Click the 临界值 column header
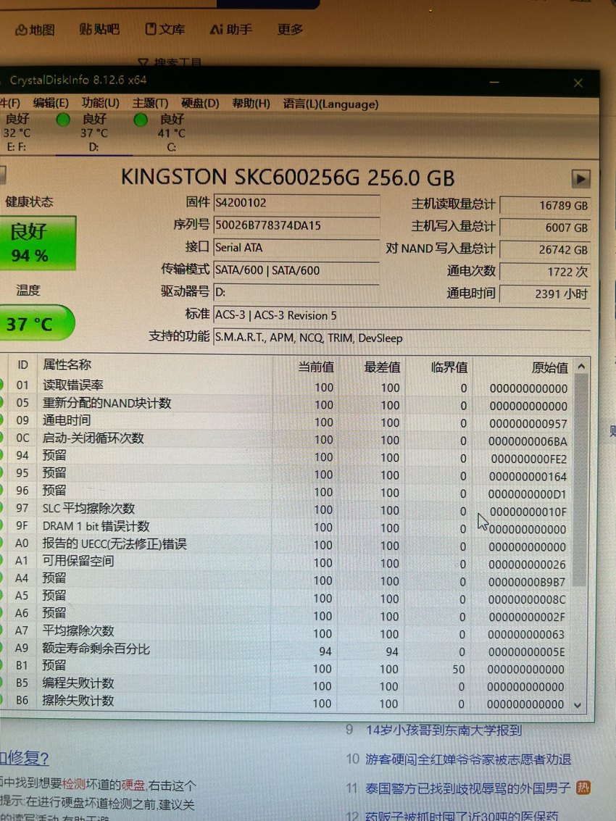The height and width of the screenshot is (821, 616). point(449,367)
